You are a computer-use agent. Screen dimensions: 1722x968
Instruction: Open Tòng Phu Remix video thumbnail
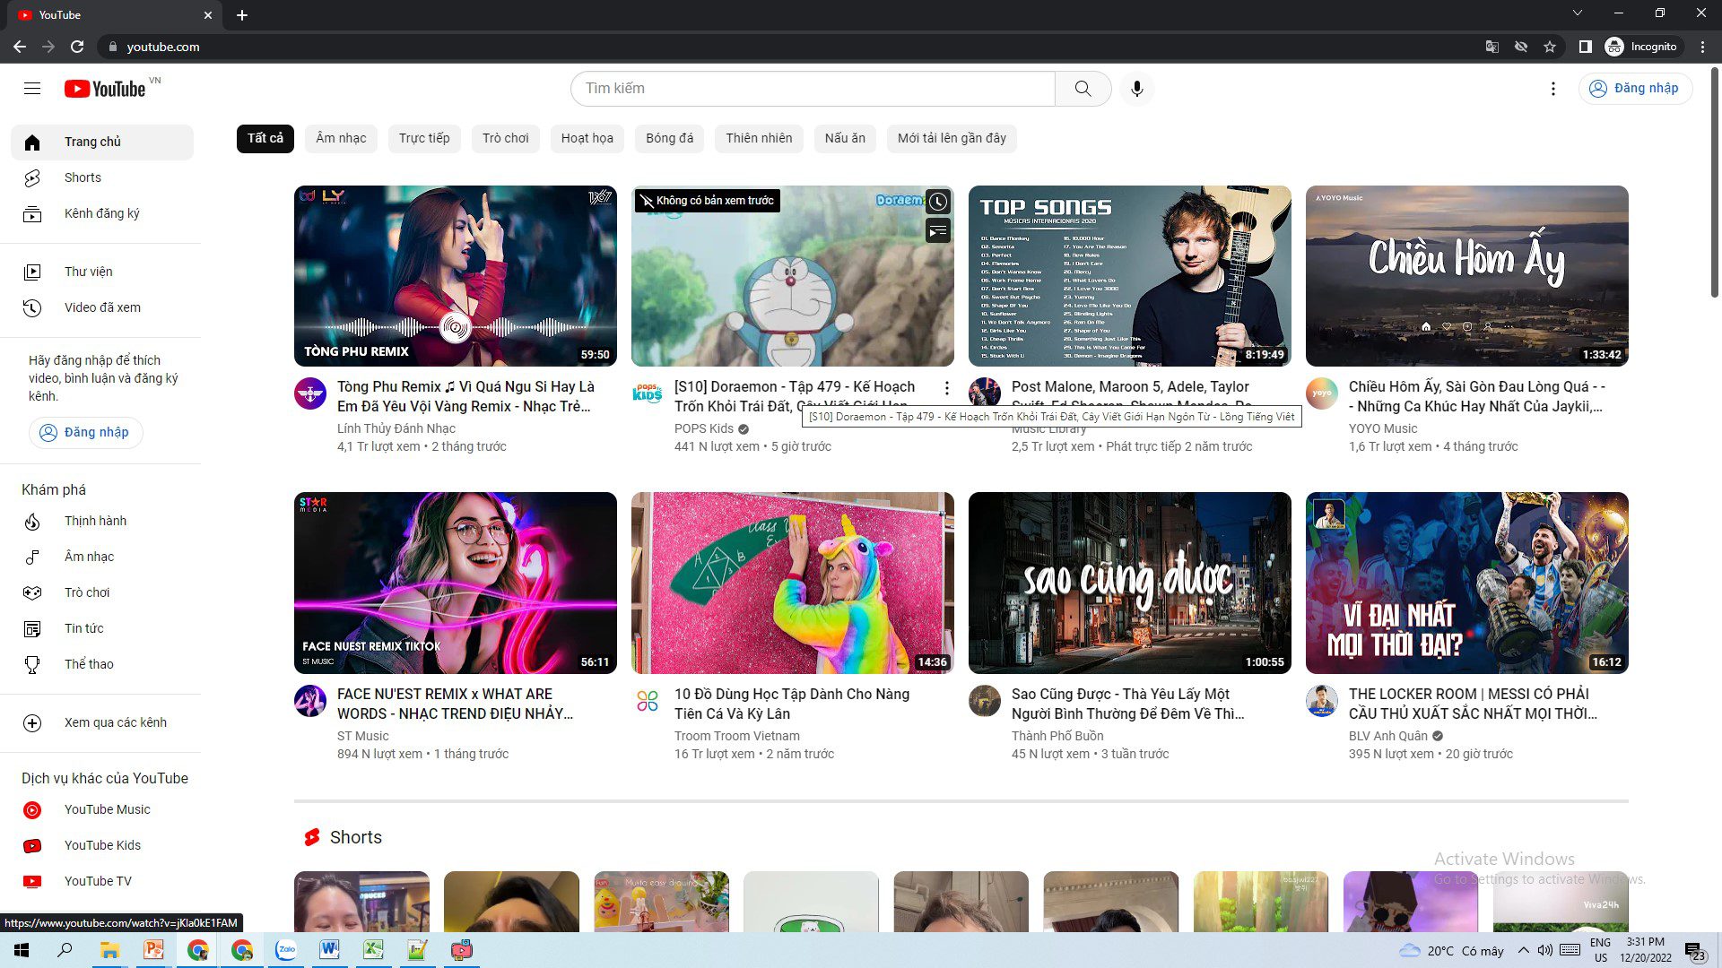point(456,276)
